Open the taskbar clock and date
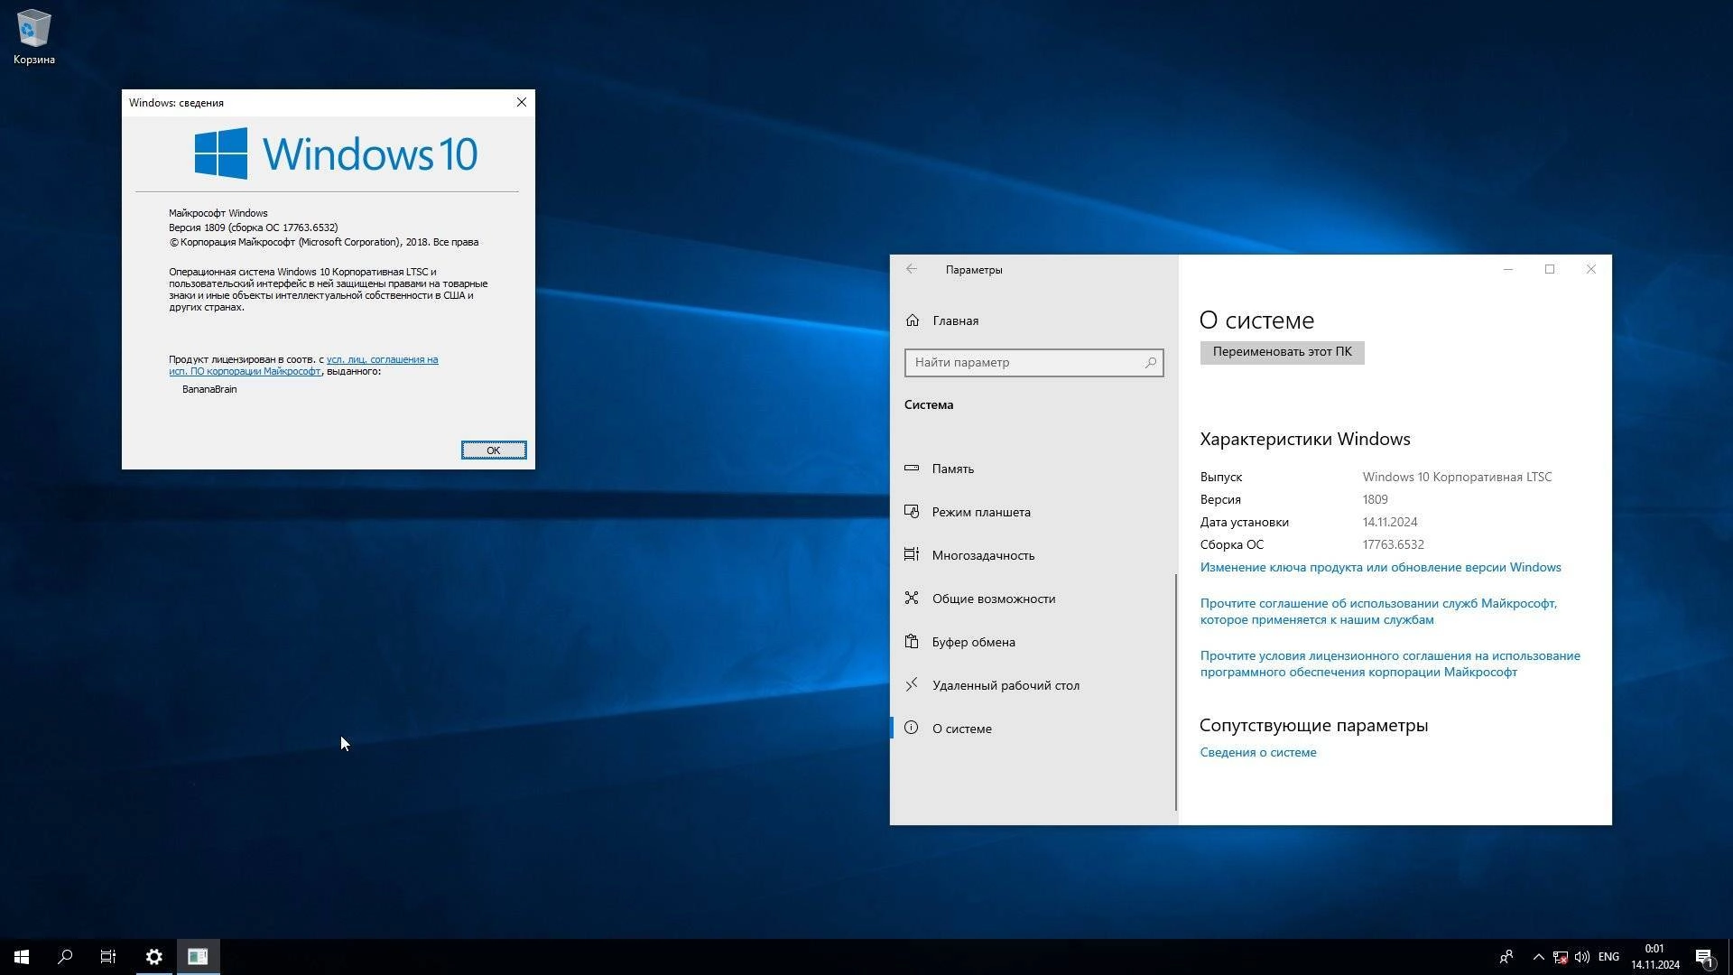The width and height of the screenshot is (1733, 975). click(x=1654, y=957)
